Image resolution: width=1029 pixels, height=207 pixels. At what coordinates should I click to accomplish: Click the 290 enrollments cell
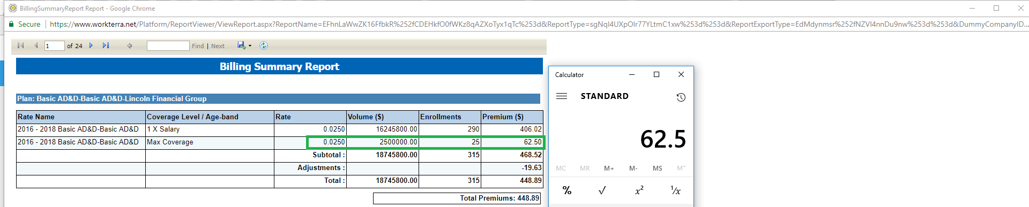(450, 129)
